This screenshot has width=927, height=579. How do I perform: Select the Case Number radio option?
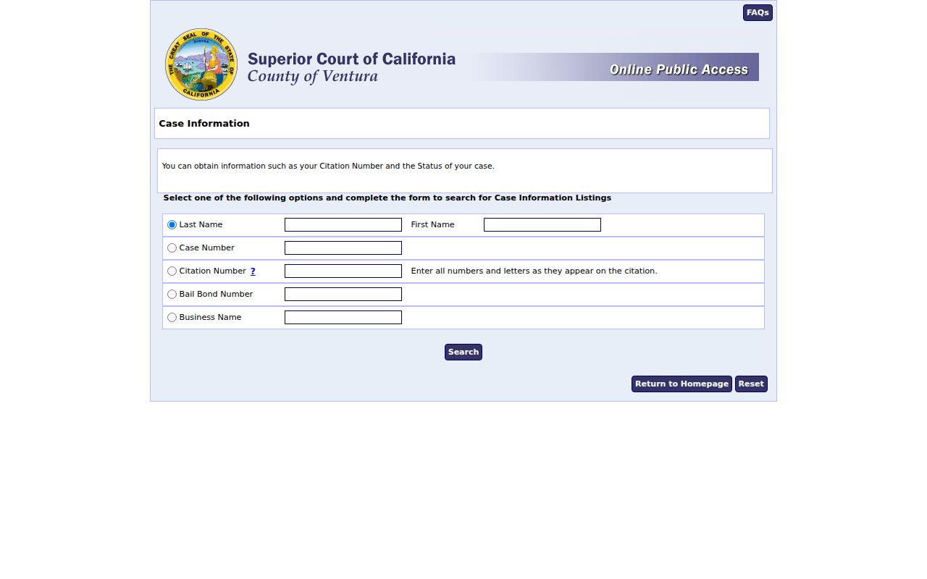[172, 248]
